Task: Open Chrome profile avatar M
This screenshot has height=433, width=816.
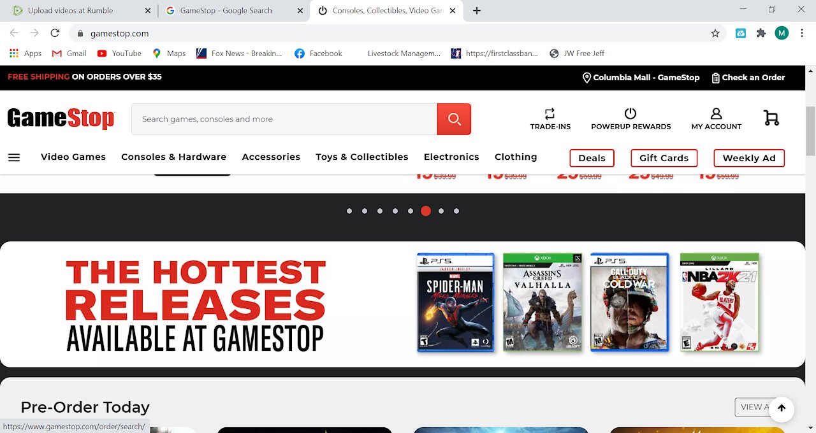Action: (x=782, y=33)
